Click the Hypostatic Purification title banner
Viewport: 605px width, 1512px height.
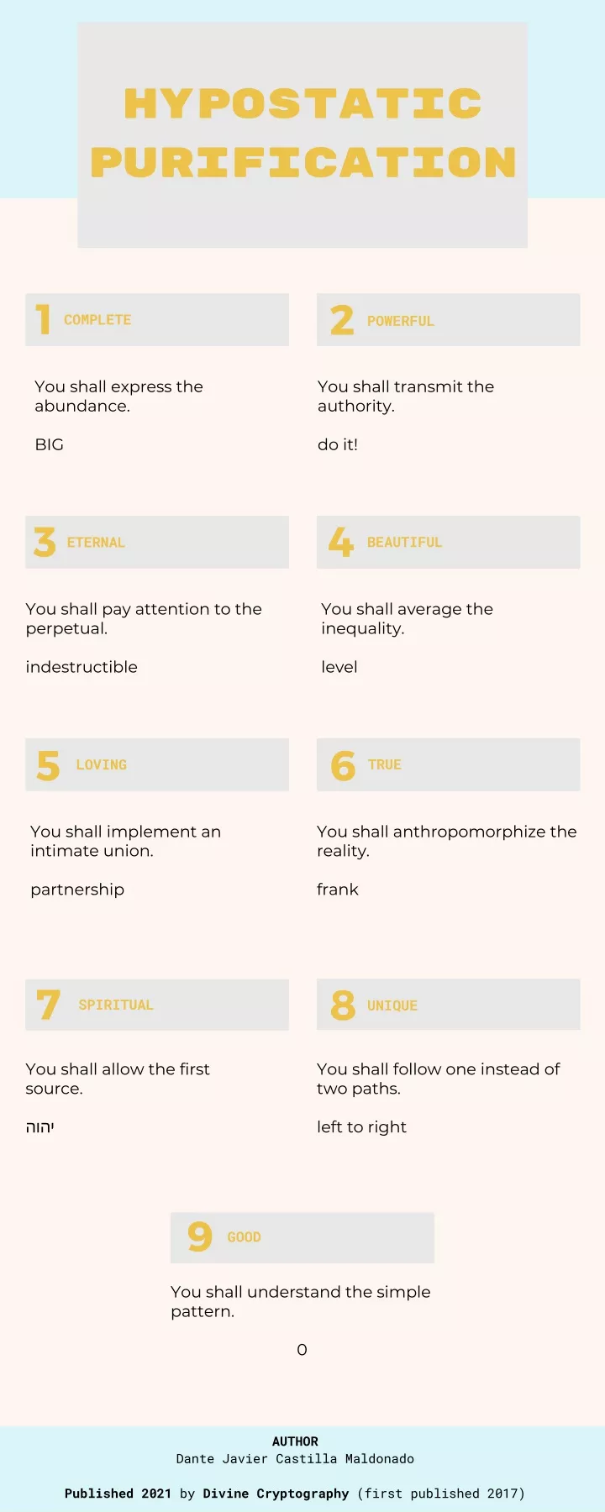[x=302, y=134]
